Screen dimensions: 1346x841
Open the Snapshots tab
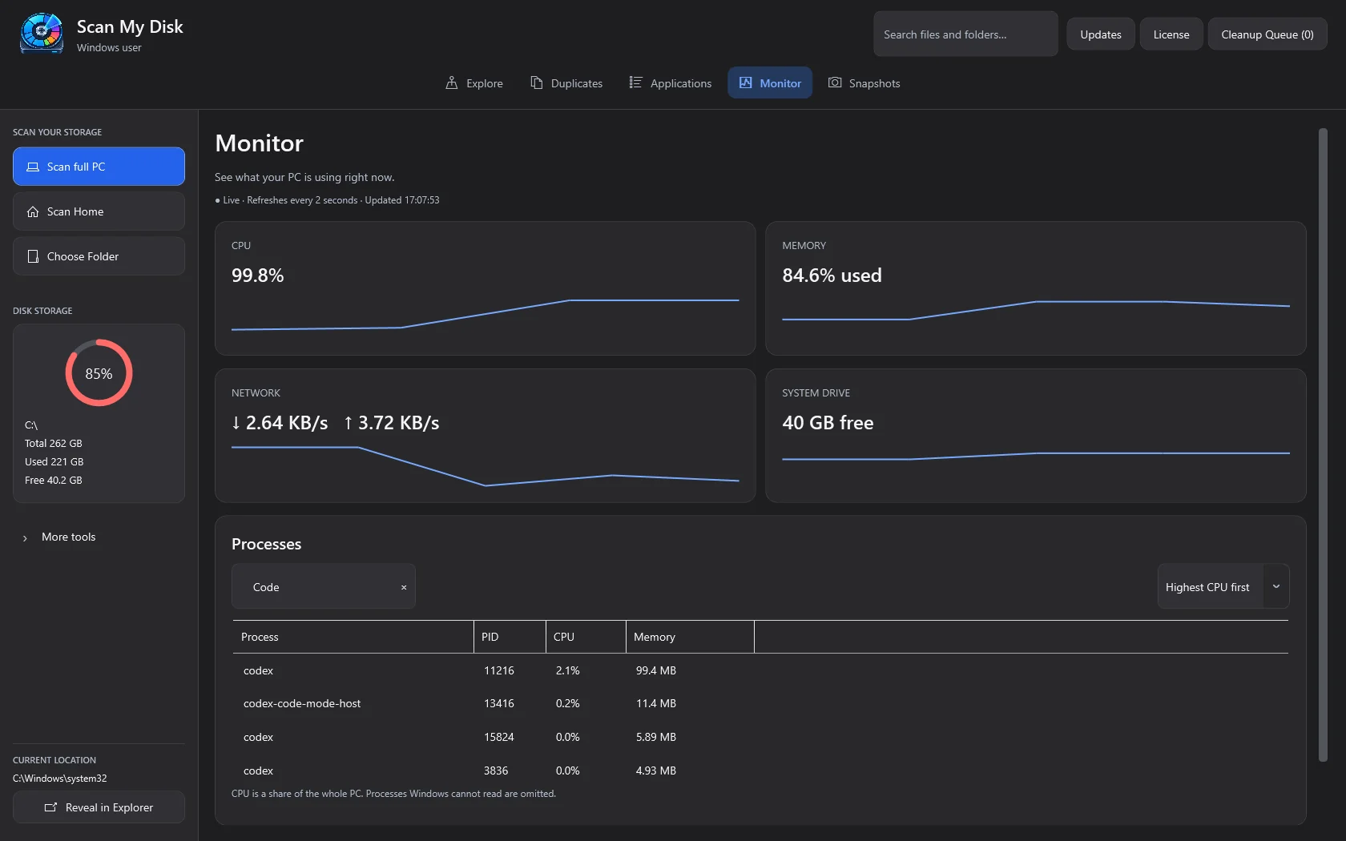[x=864, y=82]
